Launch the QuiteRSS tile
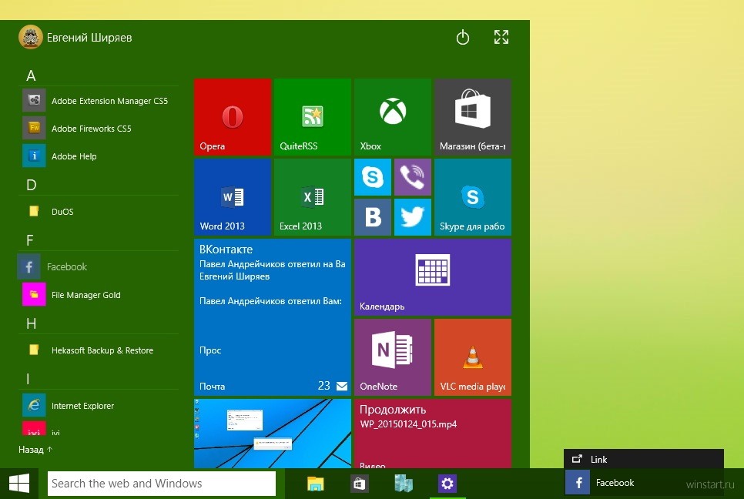 (x=313, y=117)
